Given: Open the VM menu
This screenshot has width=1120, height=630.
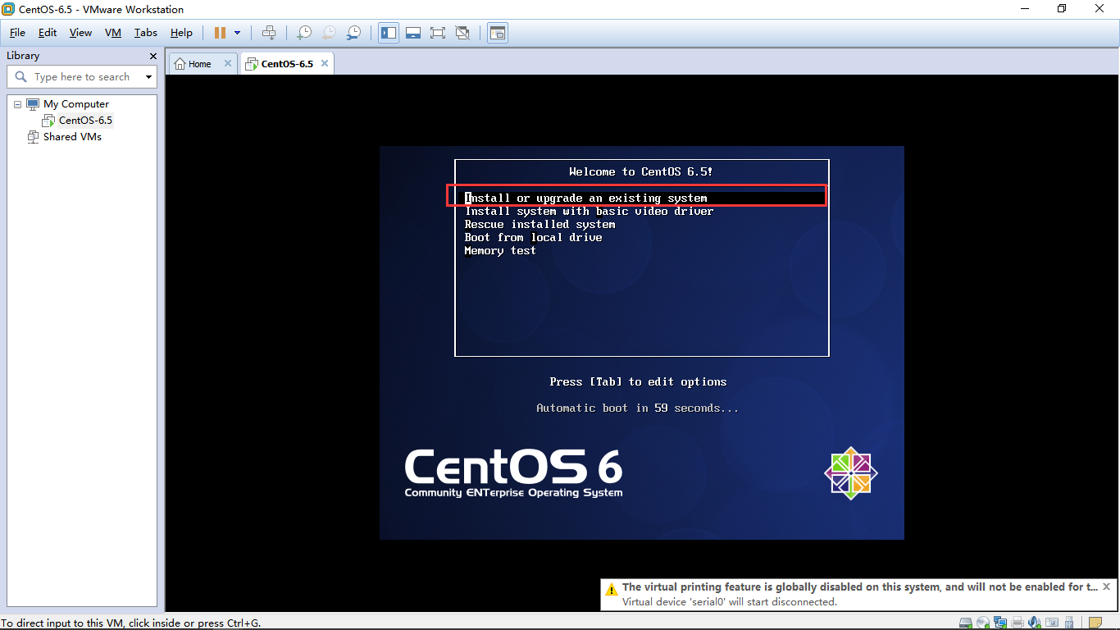Looking at the screenshot, I should point(112,33).
